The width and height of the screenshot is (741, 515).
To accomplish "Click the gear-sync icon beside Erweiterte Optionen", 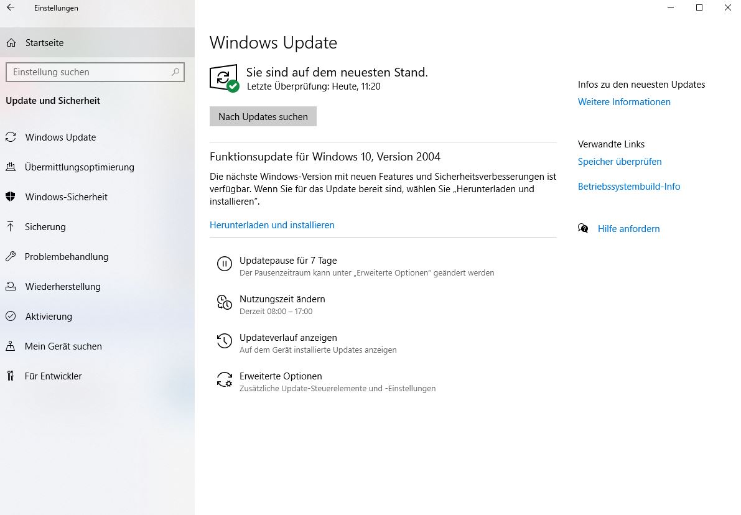I will [x=225, y=379].
